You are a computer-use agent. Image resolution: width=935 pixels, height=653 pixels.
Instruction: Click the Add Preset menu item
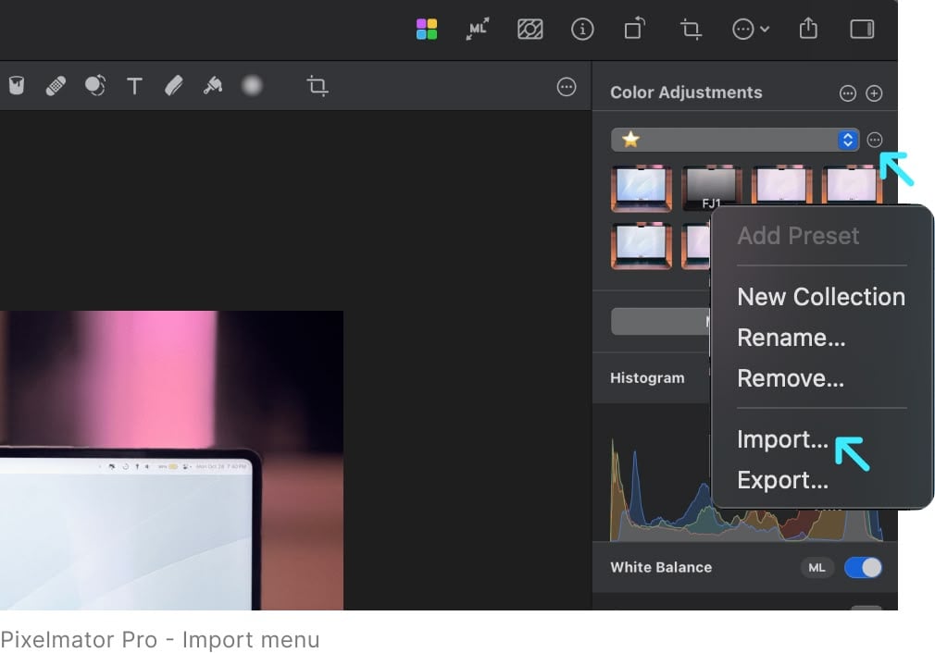[798, 236]
